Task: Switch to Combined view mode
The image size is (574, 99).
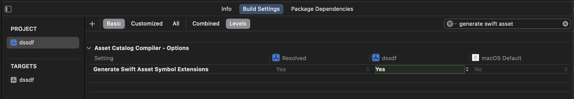Action: [x=206, y=24]
